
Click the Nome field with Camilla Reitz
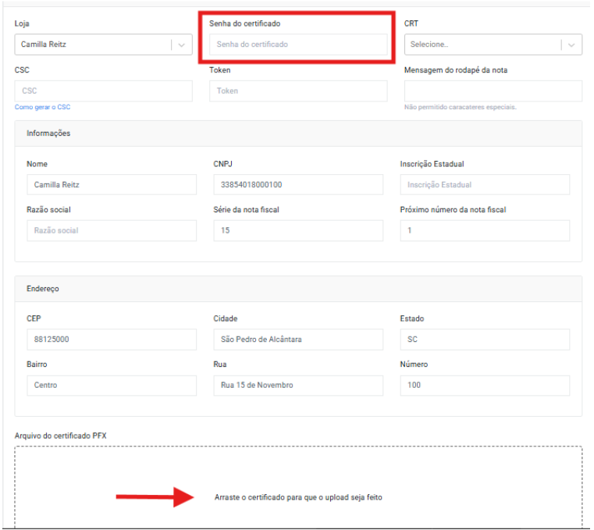click(x=112, y=185)
